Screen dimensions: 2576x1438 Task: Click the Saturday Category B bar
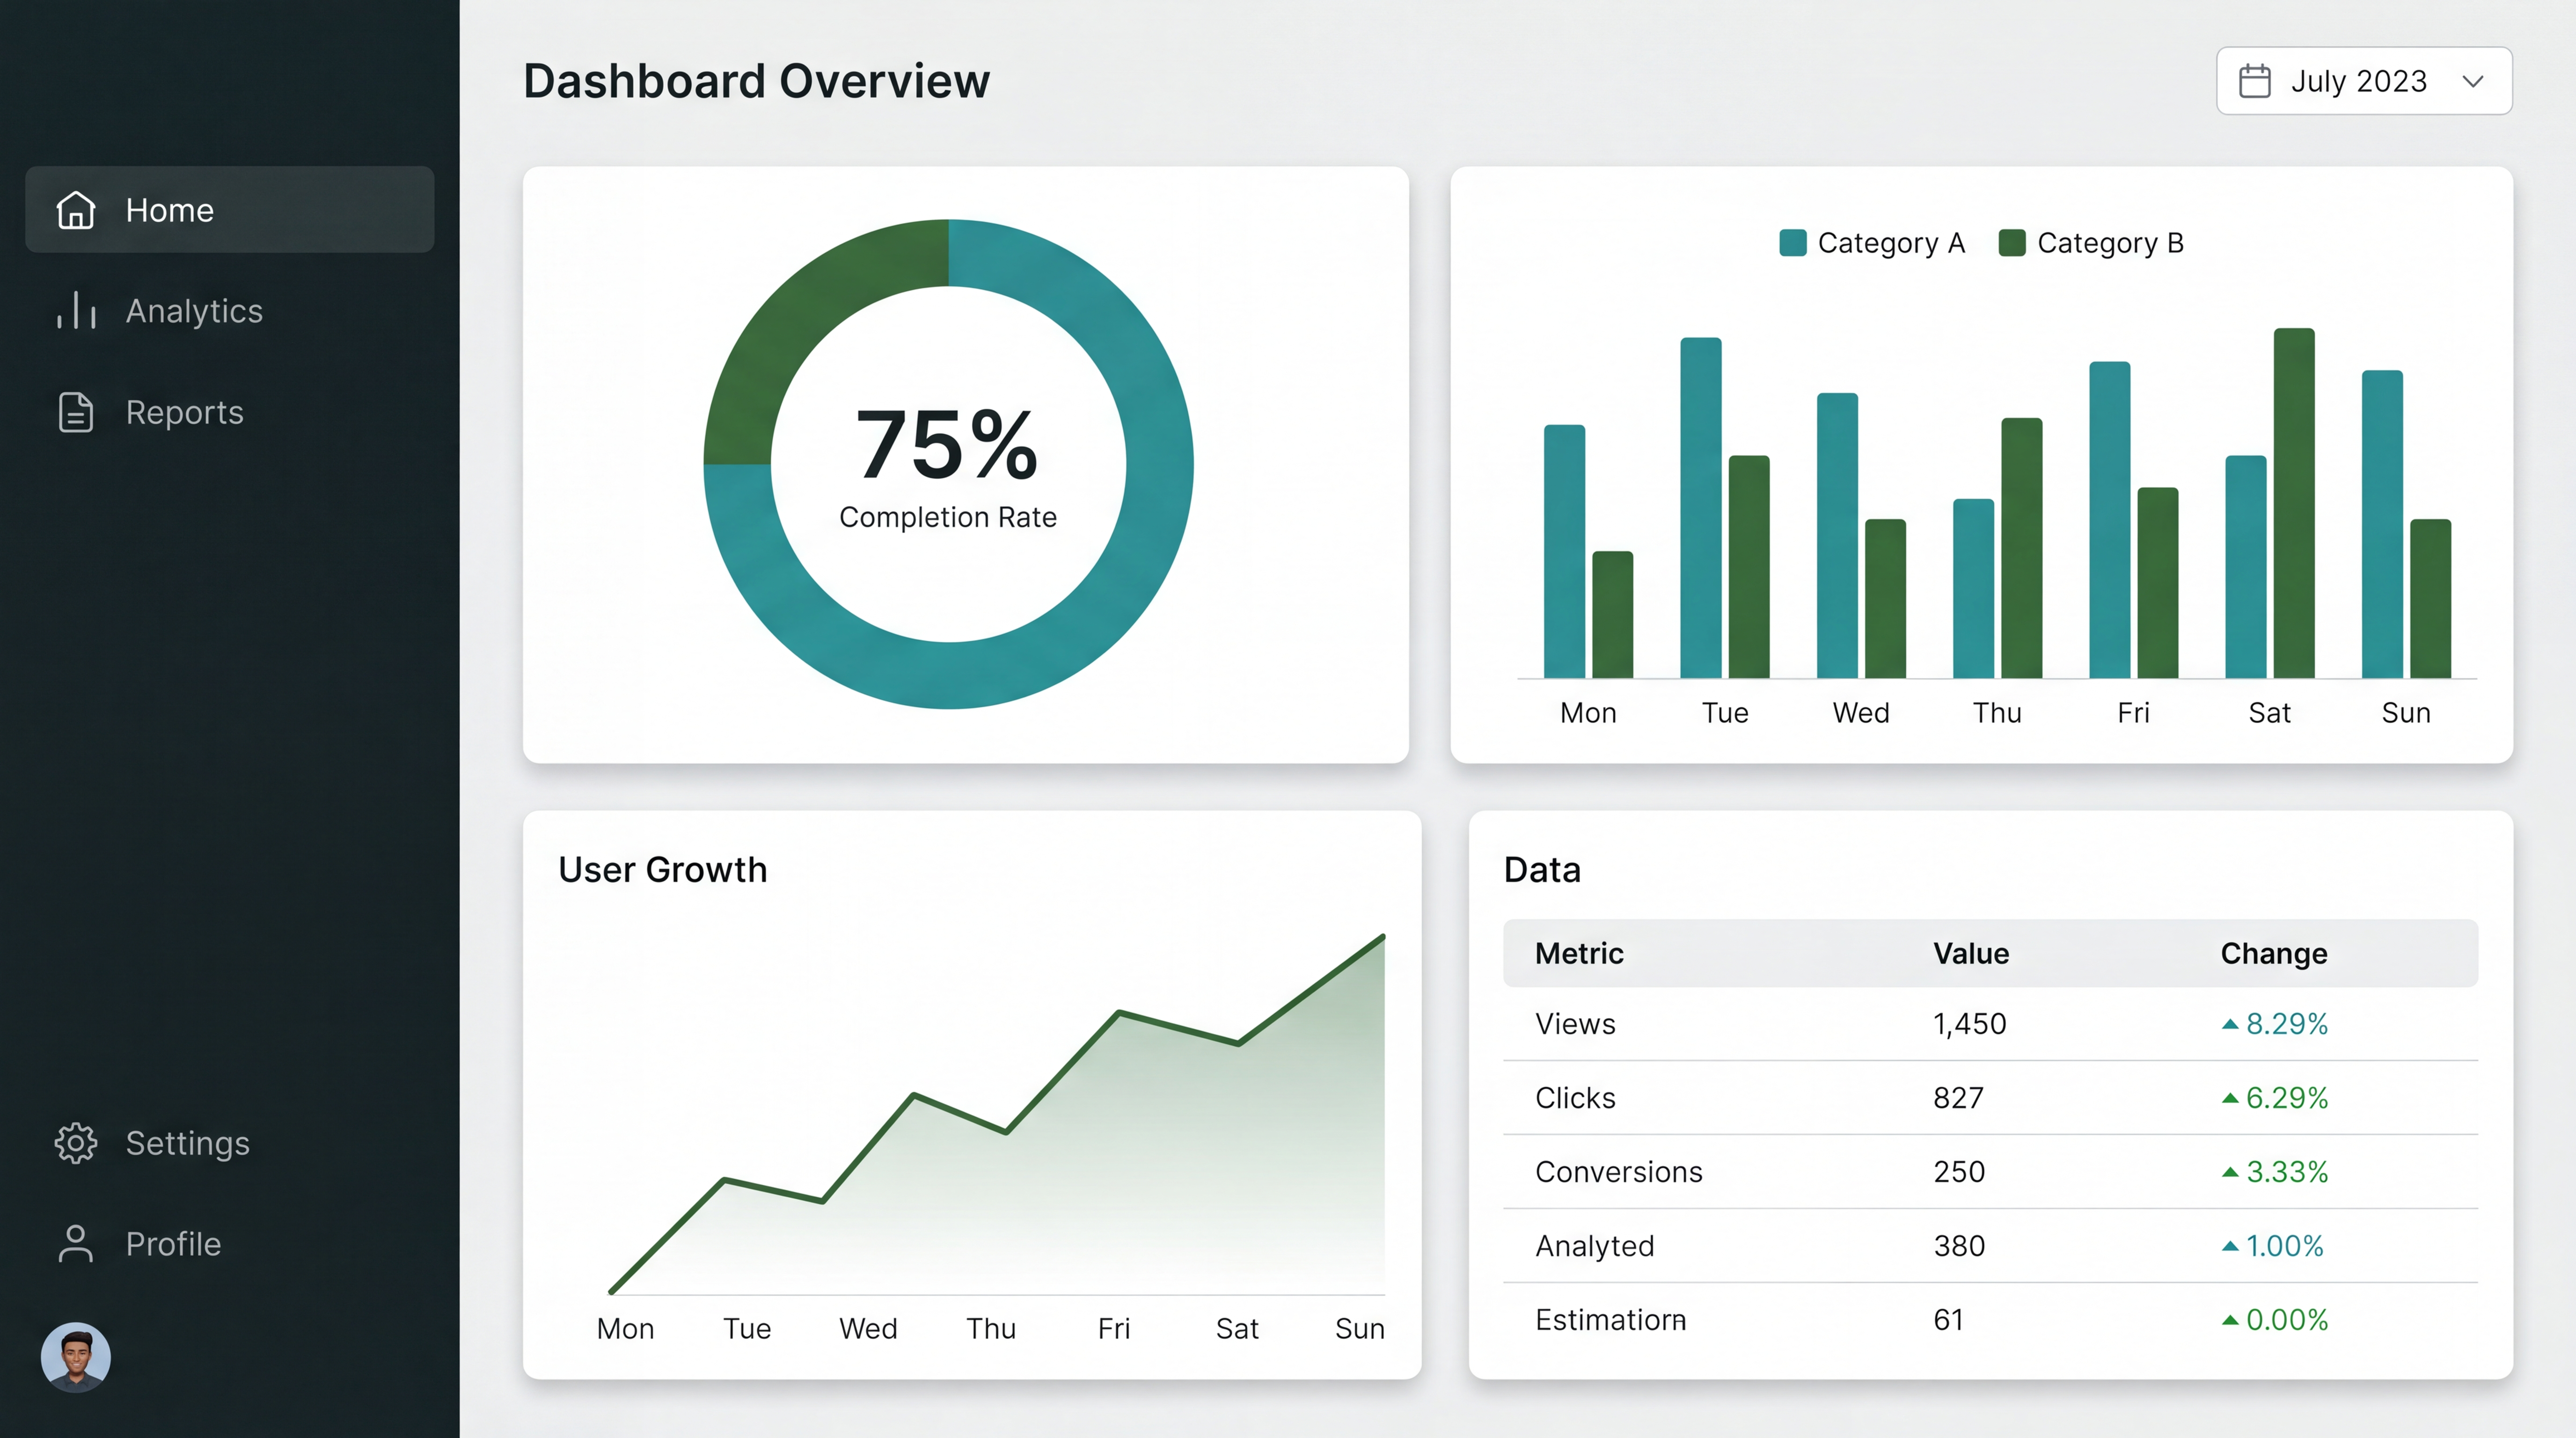[2293, 503]
